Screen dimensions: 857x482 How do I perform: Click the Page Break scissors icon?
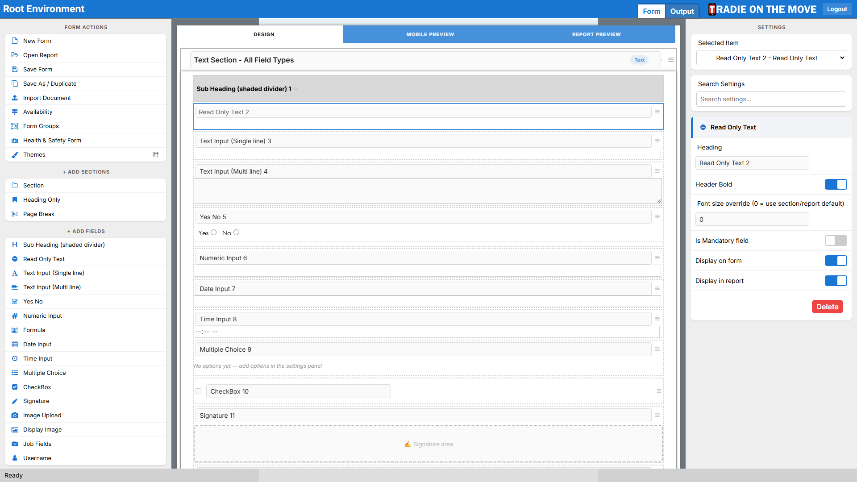(x=15, y=214)
